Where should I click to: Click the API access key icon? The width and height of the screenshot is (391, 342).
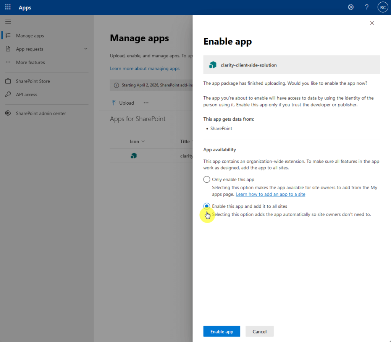[8, 94]
